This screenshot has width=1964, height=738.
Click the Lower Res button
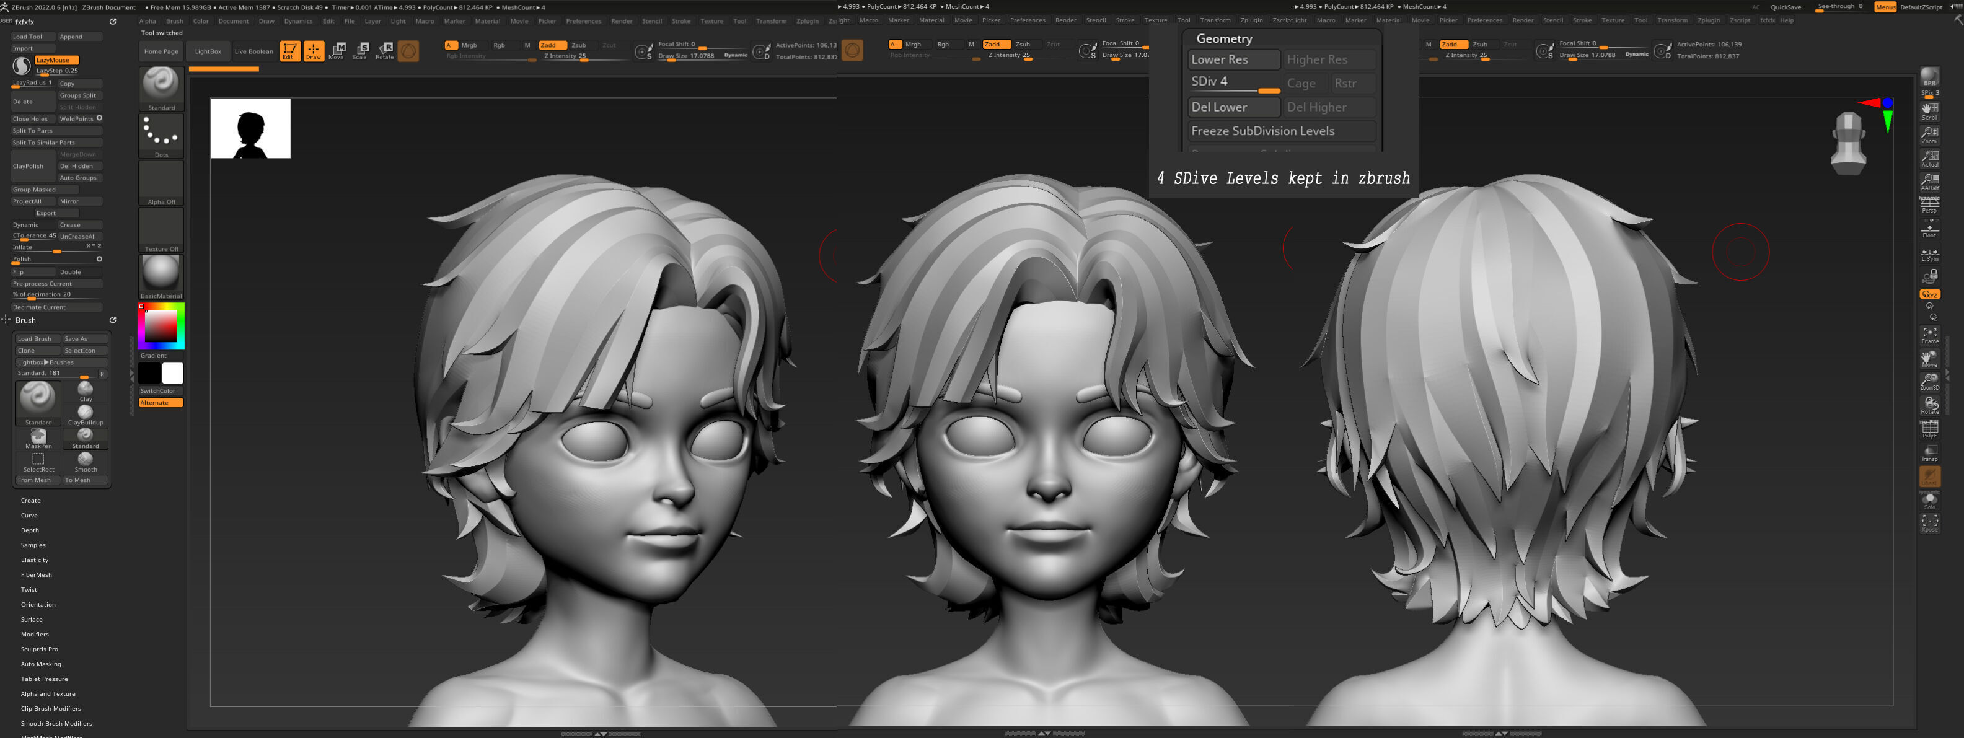1233,59
